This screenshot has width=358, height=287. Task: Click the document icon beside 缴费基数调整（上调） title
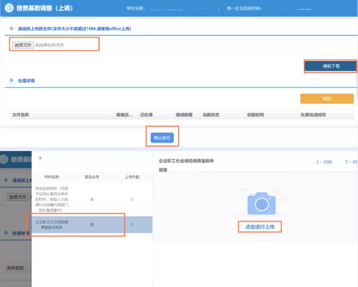(9, 8)
